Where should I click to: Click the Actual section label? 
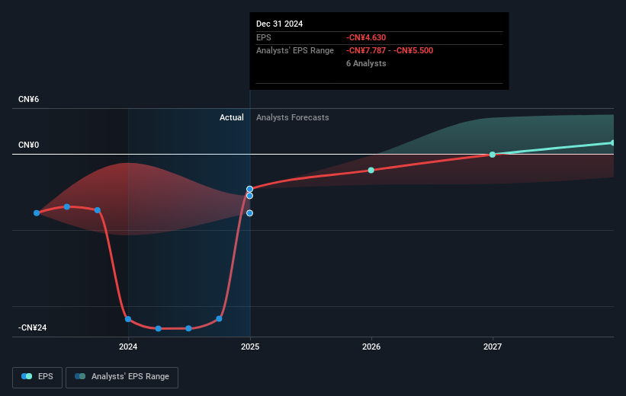232,117
